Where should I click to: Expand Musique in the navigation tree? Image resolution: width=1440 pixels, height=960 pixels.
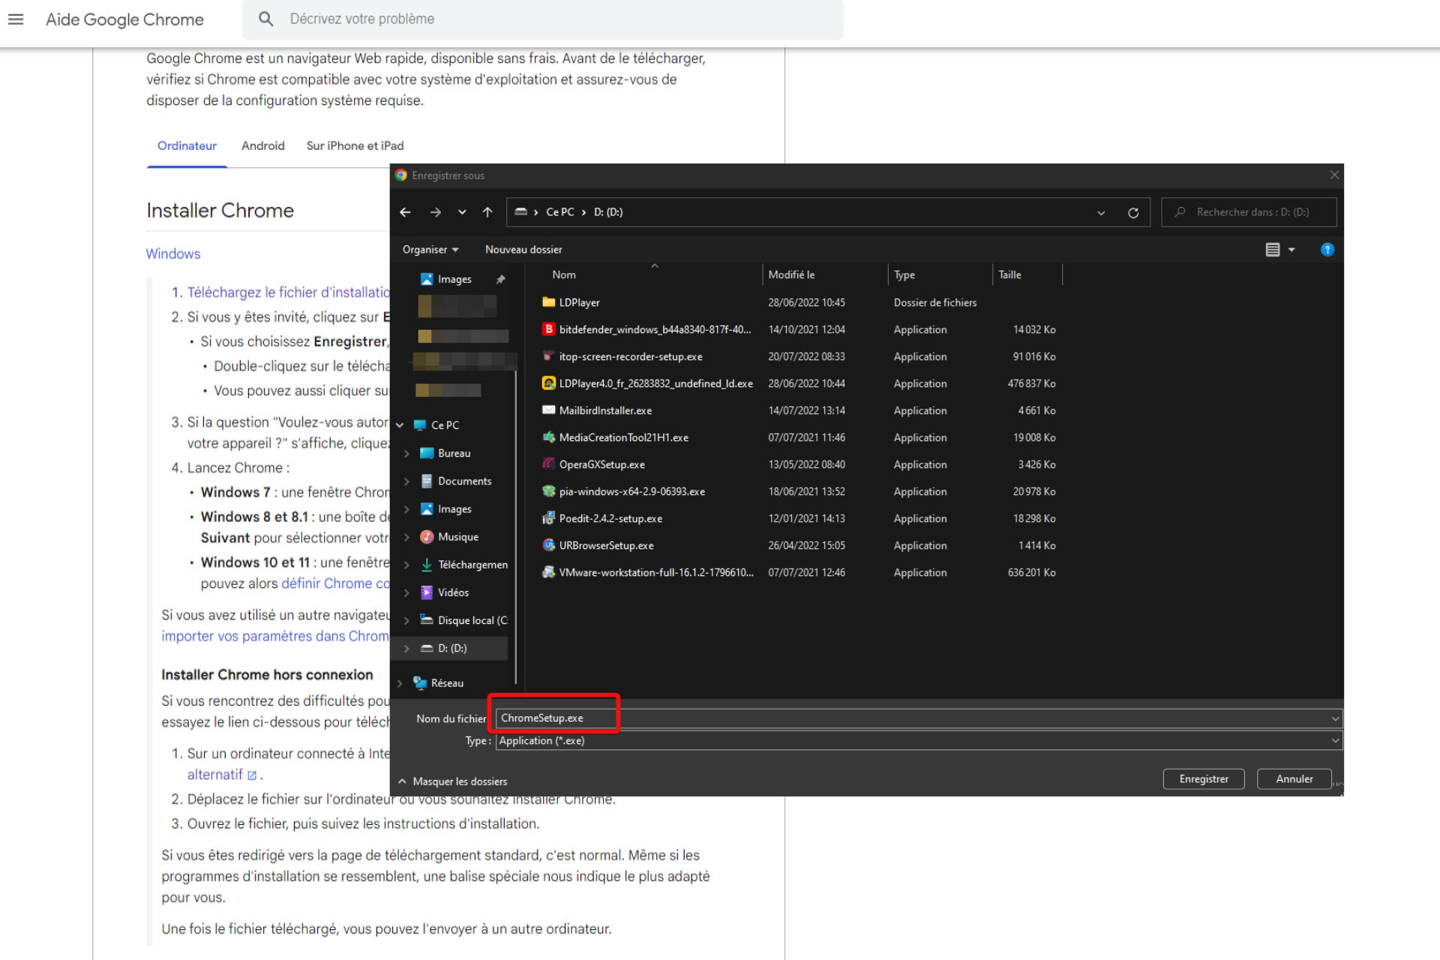click(406, 537)
